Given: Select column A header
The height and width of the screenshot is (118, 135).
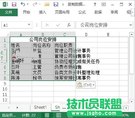Looking at the screenshot, I should [21, 35].
